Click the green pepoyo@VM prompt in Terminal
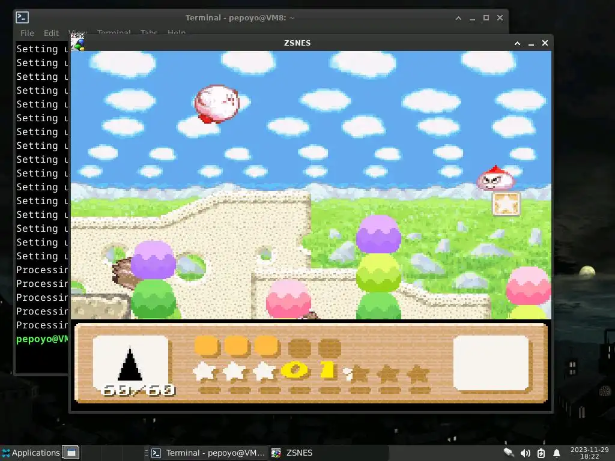615x461 pixels. pyautogui.click(x=42, y=339)
